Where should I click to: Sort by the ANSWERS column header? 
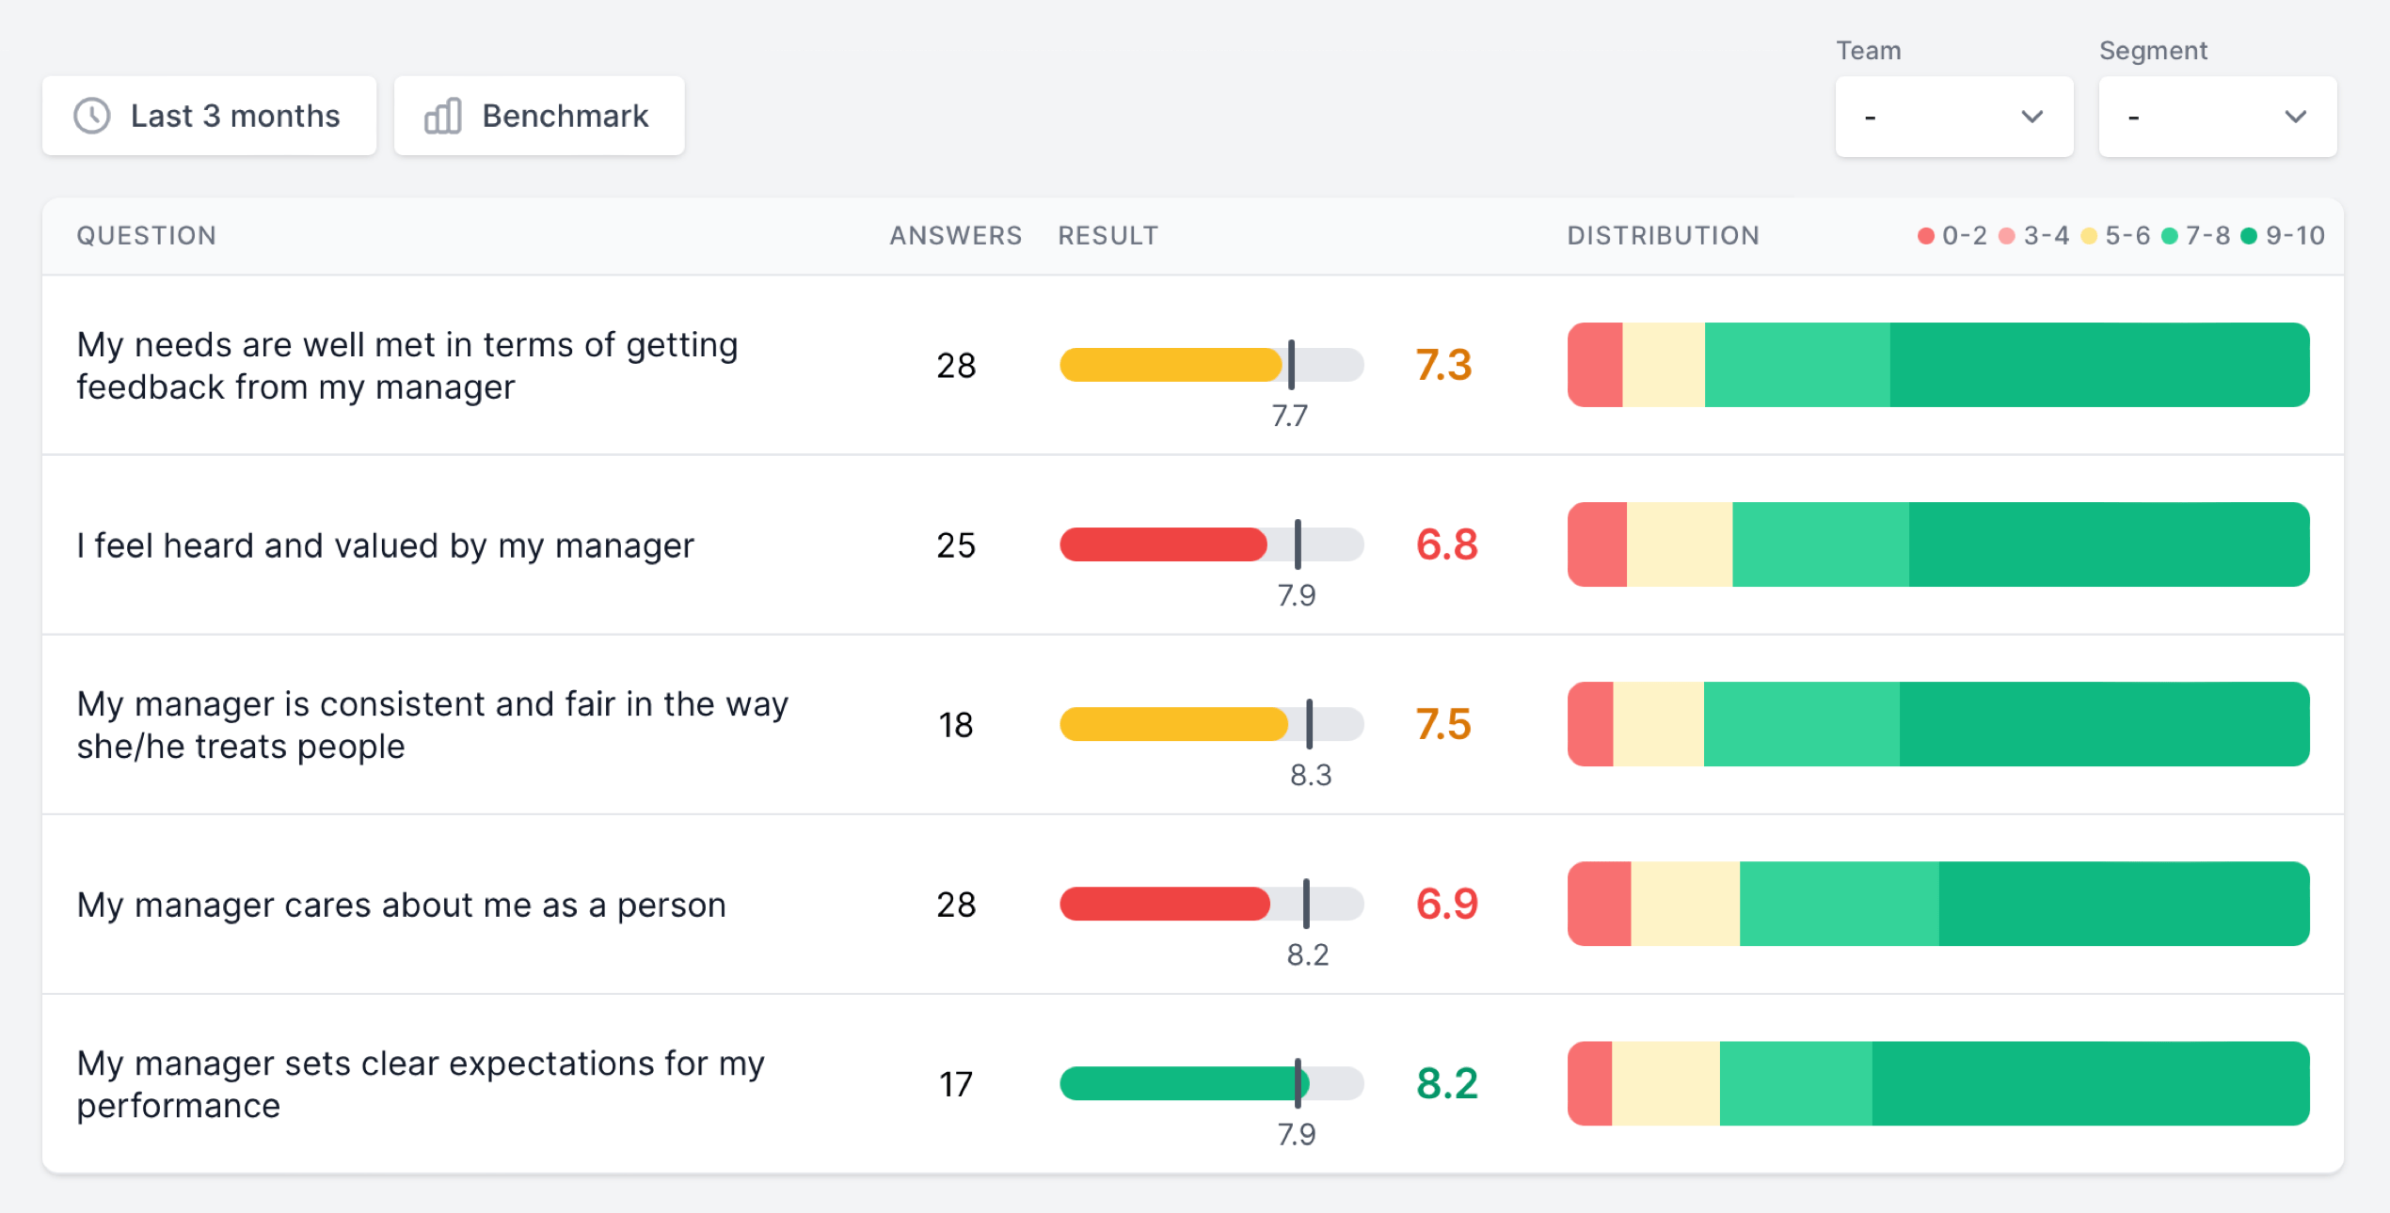point(955,235)
